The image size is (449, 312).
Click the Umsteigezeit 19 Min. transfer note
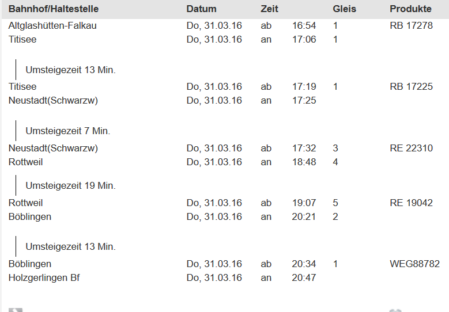70,186
